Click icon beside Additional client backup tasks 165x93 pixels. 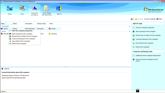(134, 56)
